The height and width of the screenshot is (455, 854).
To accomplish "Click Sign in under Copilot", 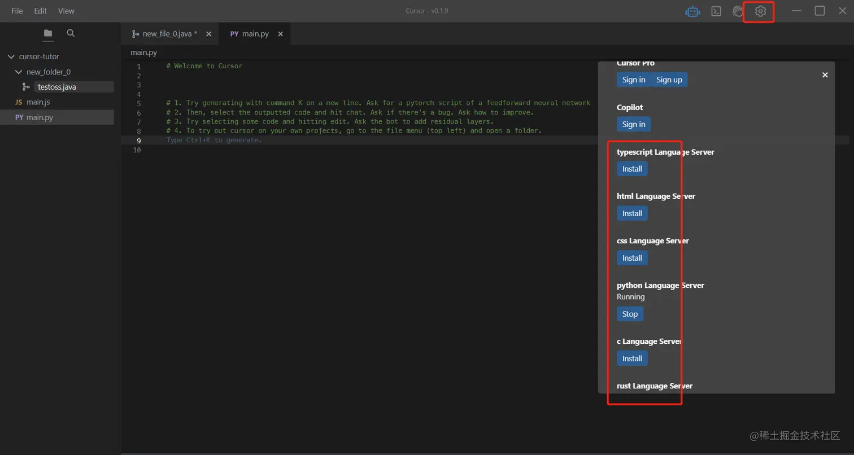I will tap(634, 124).
